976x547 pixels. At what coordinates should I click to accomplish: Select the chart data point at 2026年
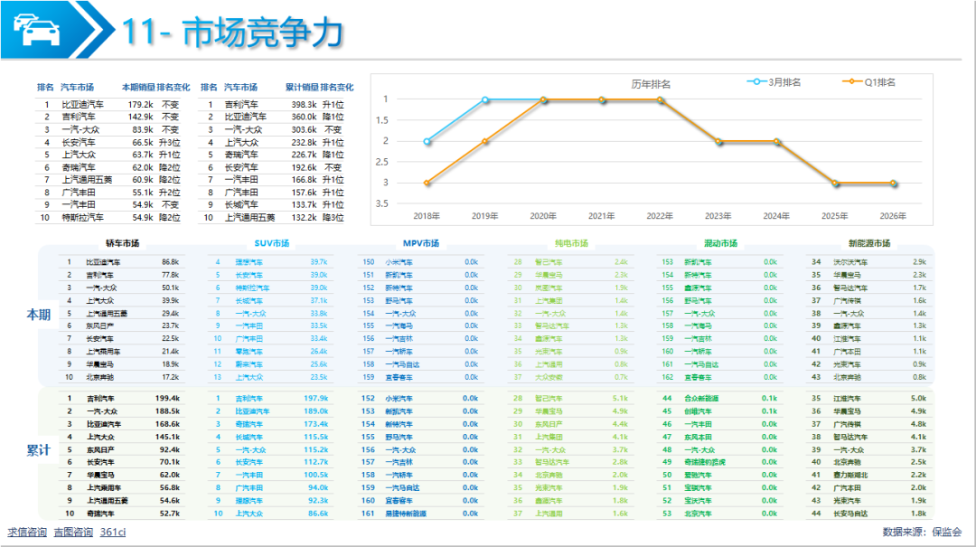click(893, 184)
